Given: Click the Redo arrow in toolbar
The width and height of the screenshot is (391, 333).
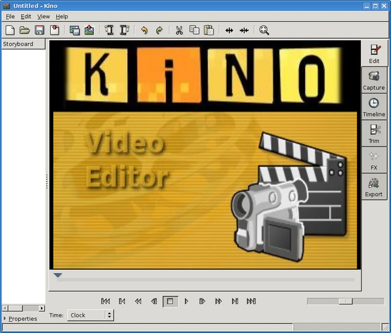Looking at the screenshot, I should point(159,30).
